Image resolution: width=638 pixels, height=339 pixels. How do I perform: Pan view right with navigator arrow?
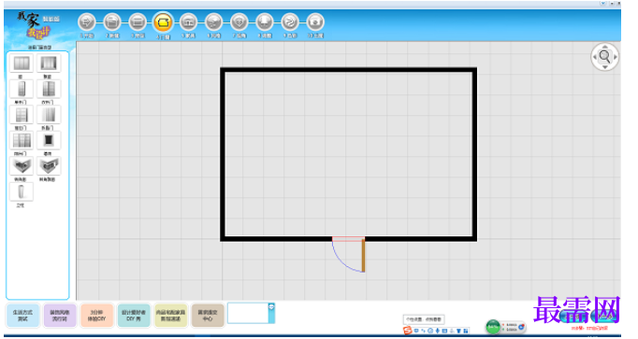tap(616, 57)
